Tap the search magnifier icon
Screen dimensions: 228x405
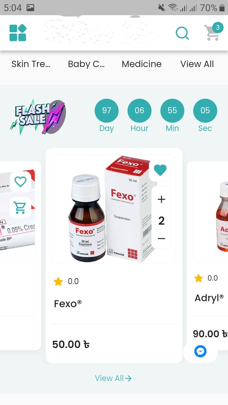182,33
